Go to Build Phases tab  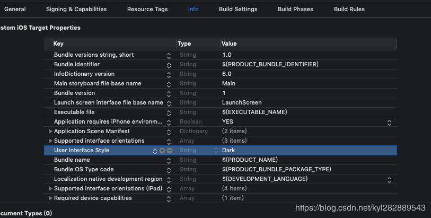[295, 9]
